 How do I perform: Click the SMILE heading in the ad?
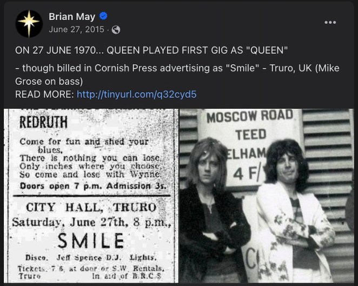(91, 241)
